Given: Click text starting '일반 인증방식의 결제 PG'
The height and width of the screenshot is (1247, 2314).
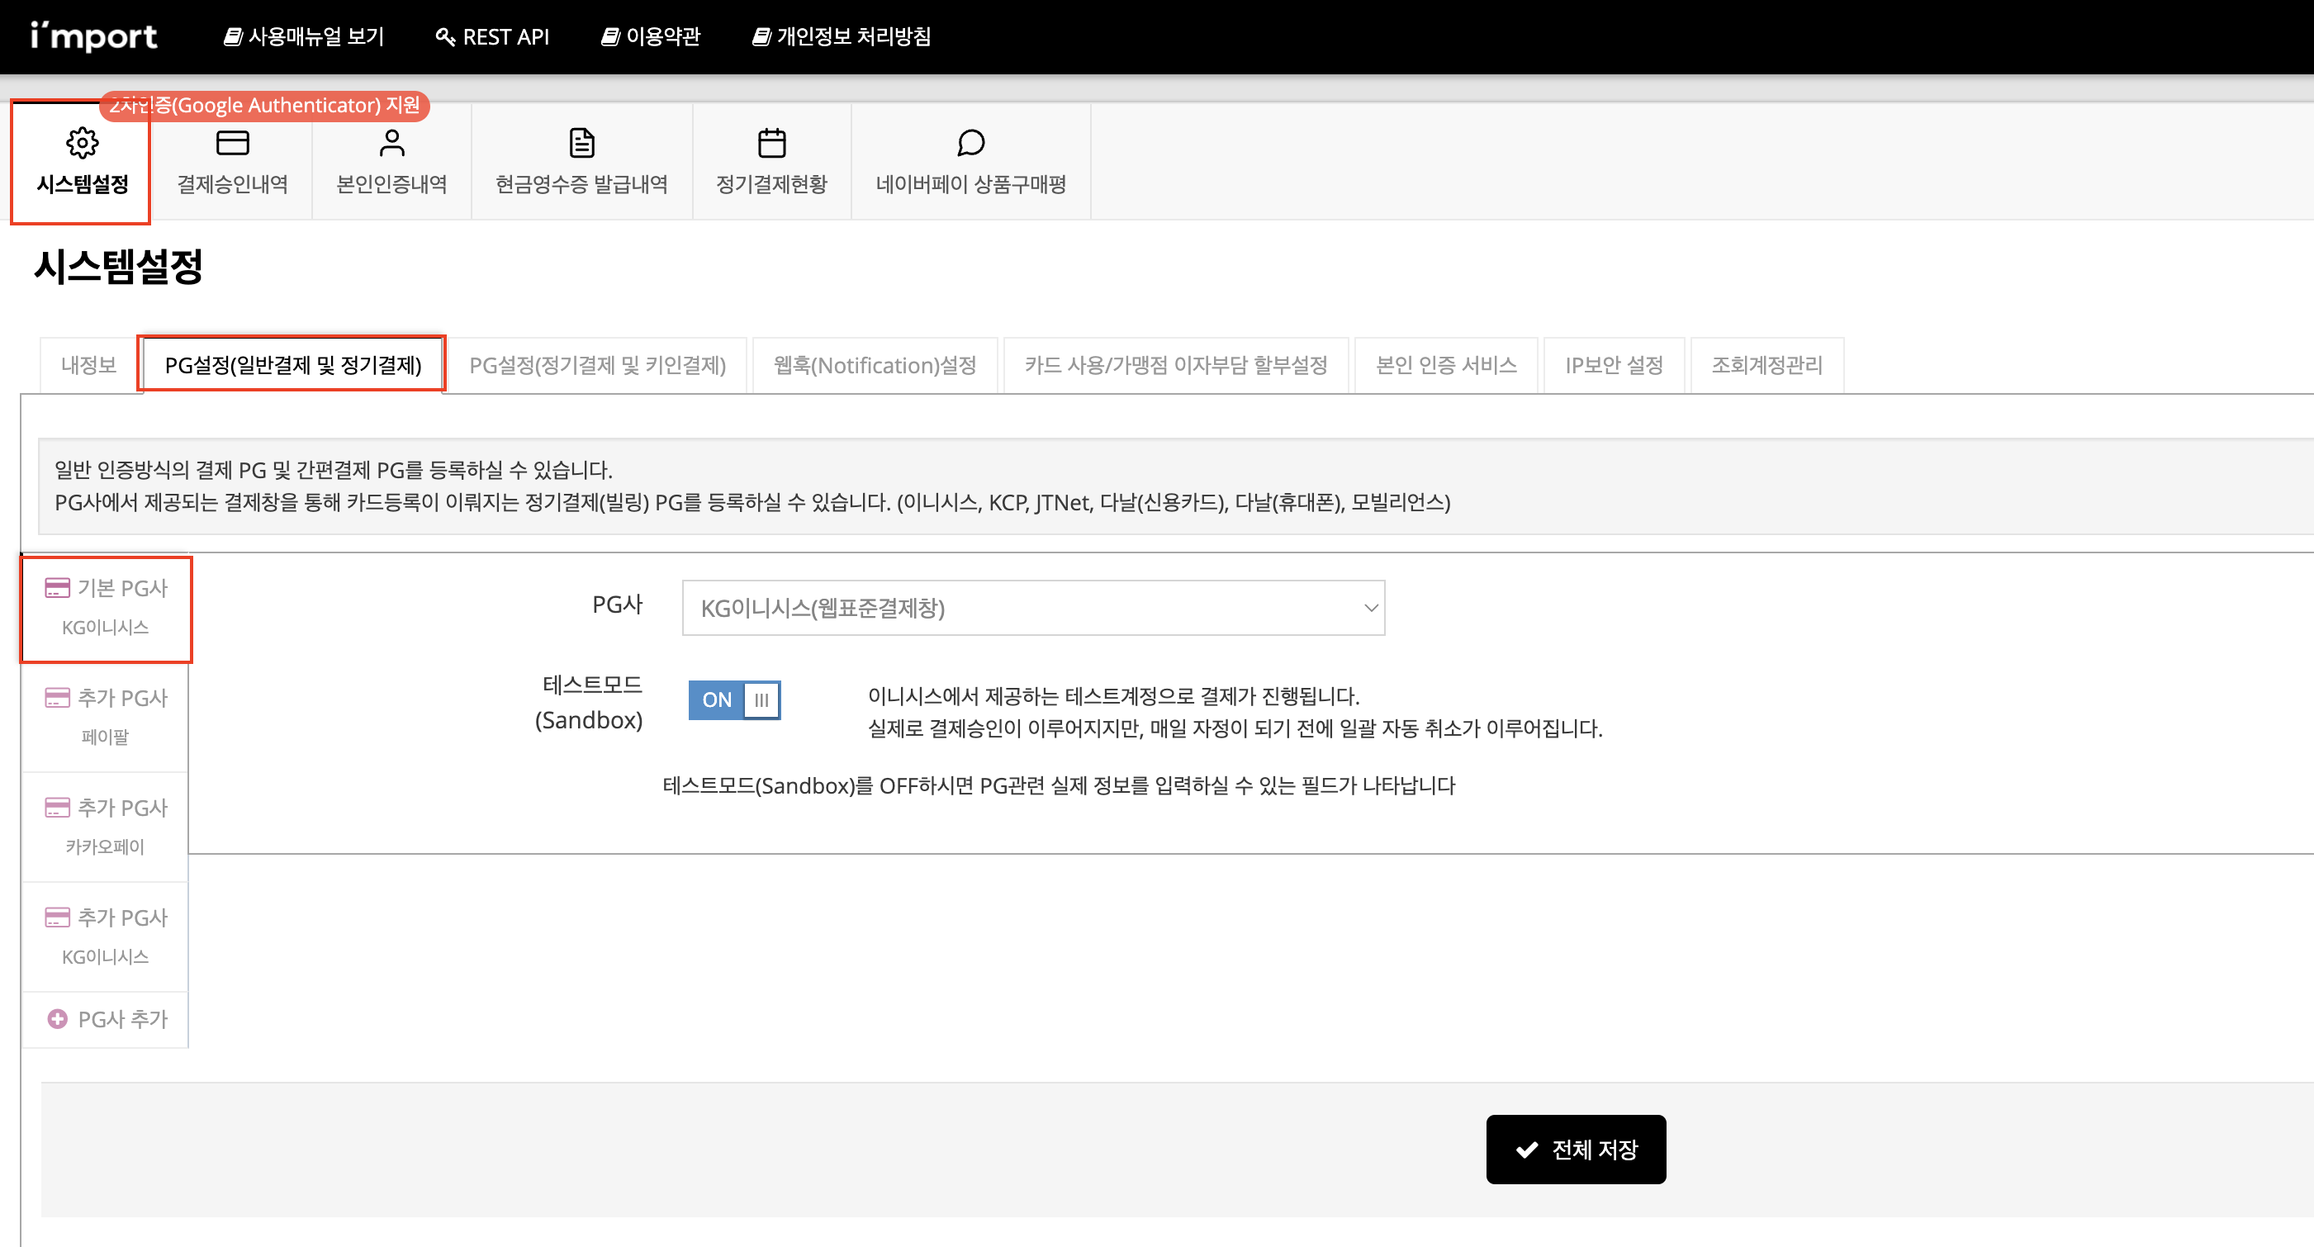Looking at the screenshot, I should coord(334,470).
